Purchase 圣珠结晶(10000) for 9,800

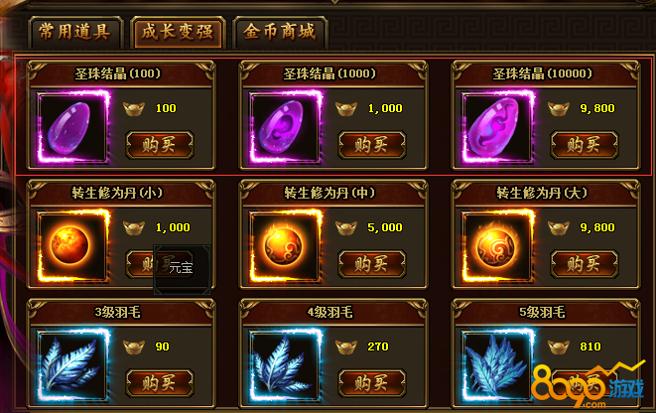coord(585,145)
